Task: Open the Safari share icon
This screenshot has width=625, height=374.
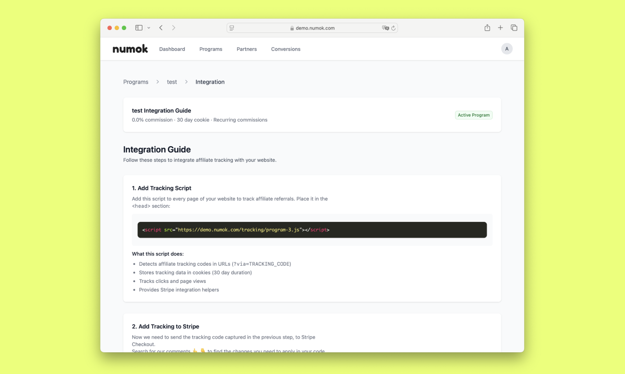Action: pos(487,28)
